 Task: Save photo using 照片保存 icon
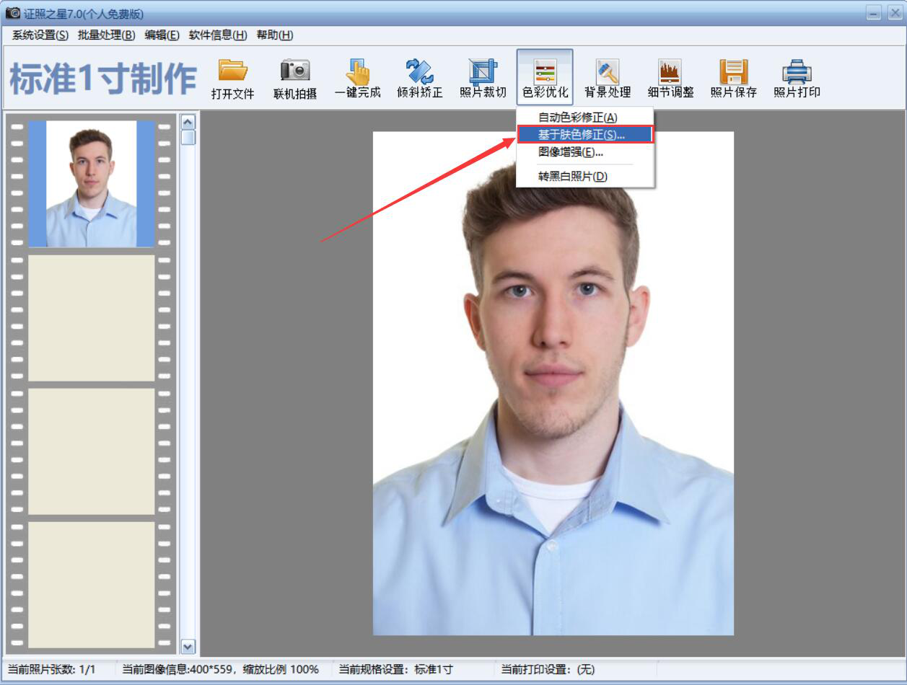[733, 78]
